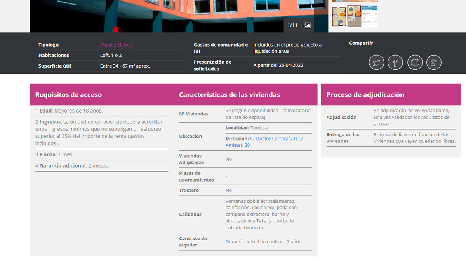Click the Compartir label

click(x=361, y=43)
